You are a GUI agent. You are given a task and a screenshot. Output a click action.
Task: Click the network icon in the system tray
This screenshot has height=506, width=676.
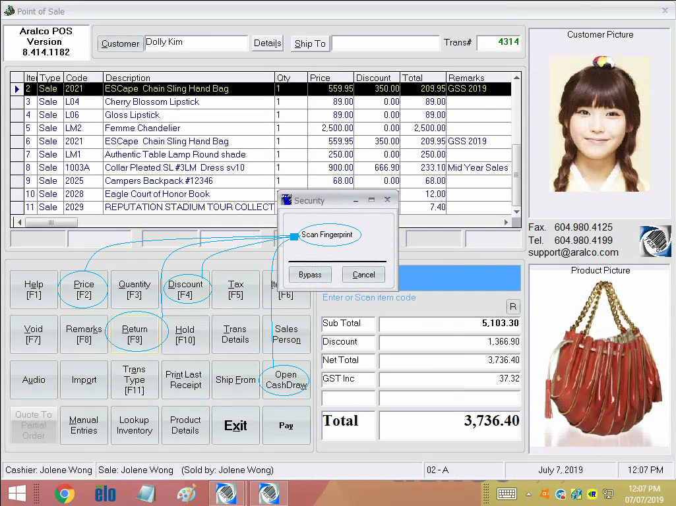pyautogui.click(x=607, y=494)
